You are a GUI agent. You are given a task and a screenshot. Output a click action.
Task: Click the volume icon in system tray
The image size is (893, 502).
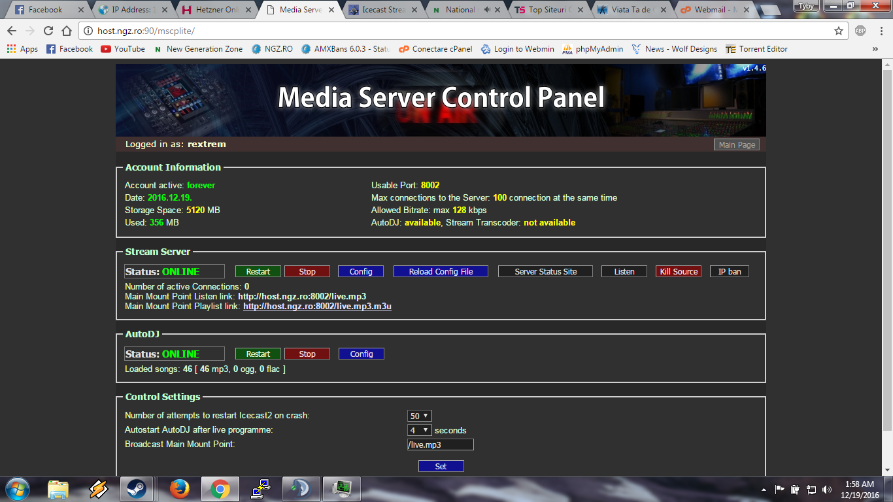click(x=827, y=489)
